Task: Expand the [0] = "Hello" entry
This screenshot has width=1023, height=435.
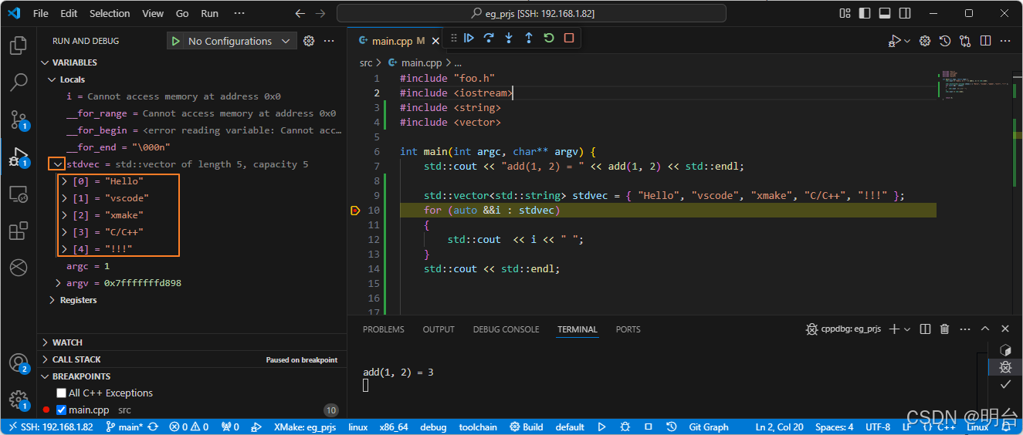Action: (x=65, y=181)
